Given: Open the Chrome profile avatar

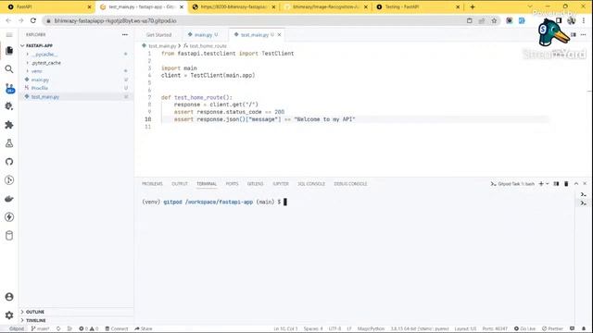Looking at the screenshot, I should pos(571,20).
